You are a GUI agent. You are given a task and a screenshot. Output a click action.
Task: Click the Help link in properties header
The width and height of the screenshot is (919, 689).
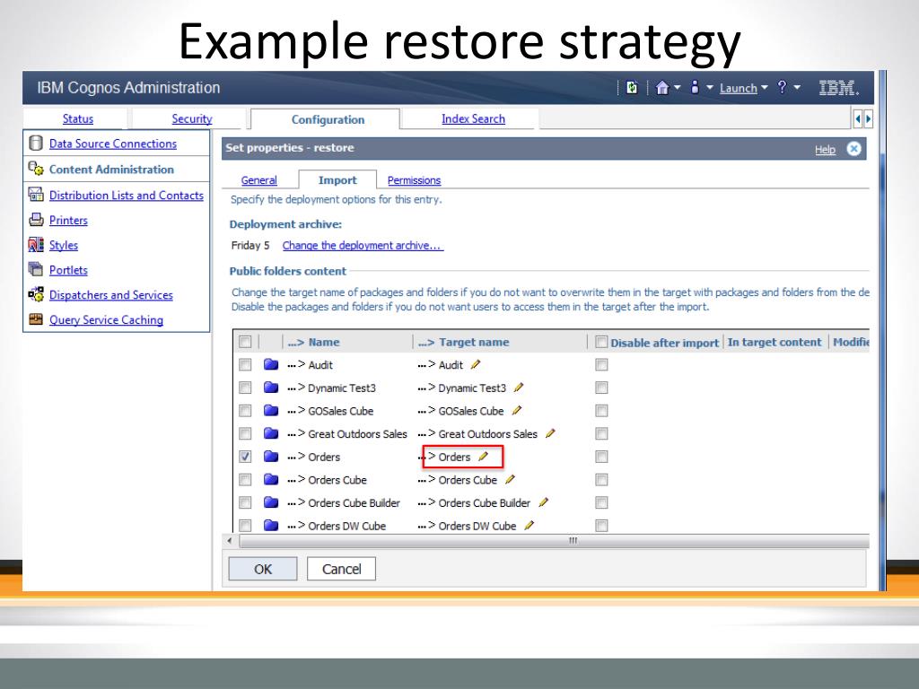coord(825,150)
